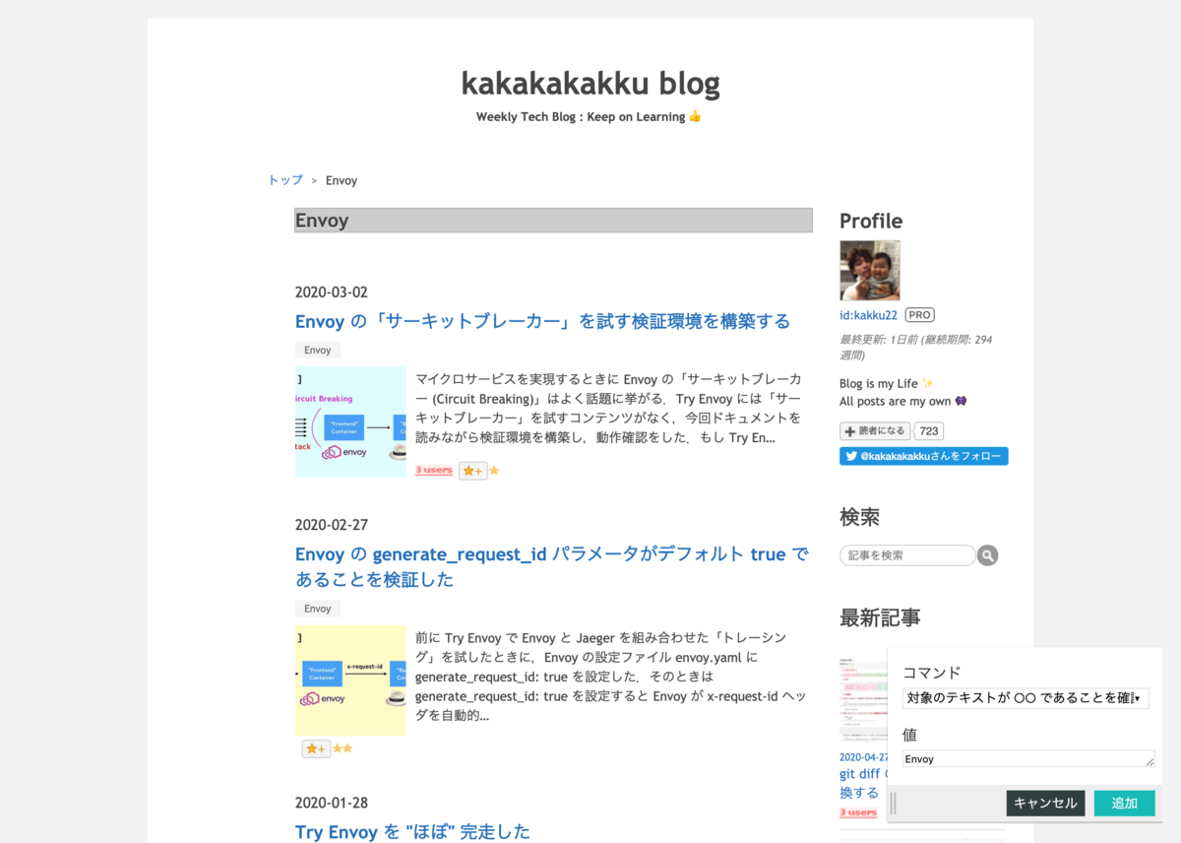1181x843 pixels.
Task: Open the command dropdown in the popup
Action: point(1026,698)
